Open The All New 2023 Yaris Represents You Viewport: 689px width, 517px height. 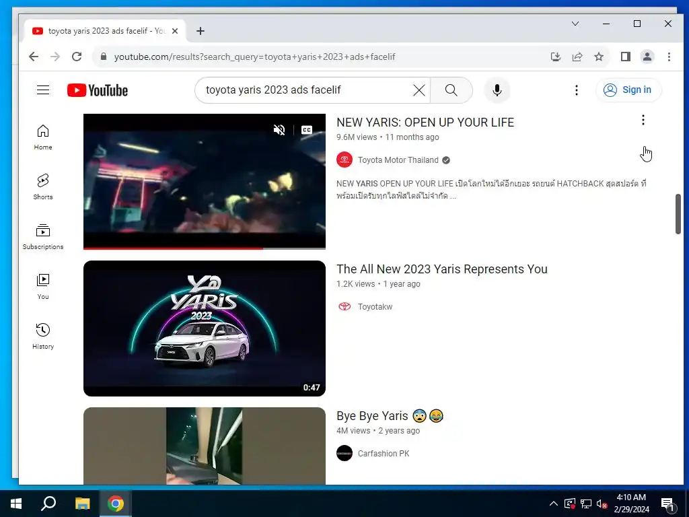(x=441, y=269)
